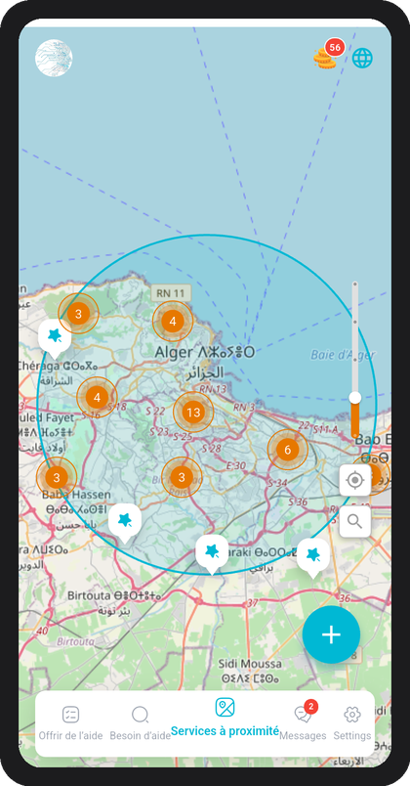Open the 3 cluster near Bir Mourad Rais
This screenshot has height=786, width=410.
(x=182, y=477)
